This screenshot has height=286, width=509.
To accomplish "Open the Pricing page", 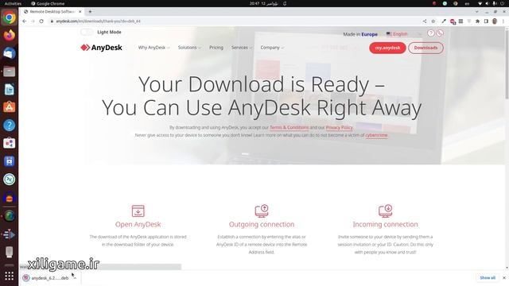I will pos(216,48).
